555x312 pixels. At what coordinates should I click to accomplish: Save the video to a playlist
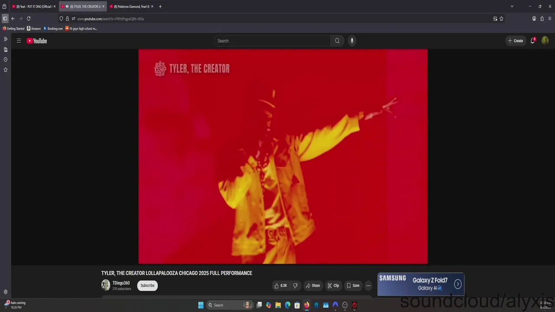[353, 286]
